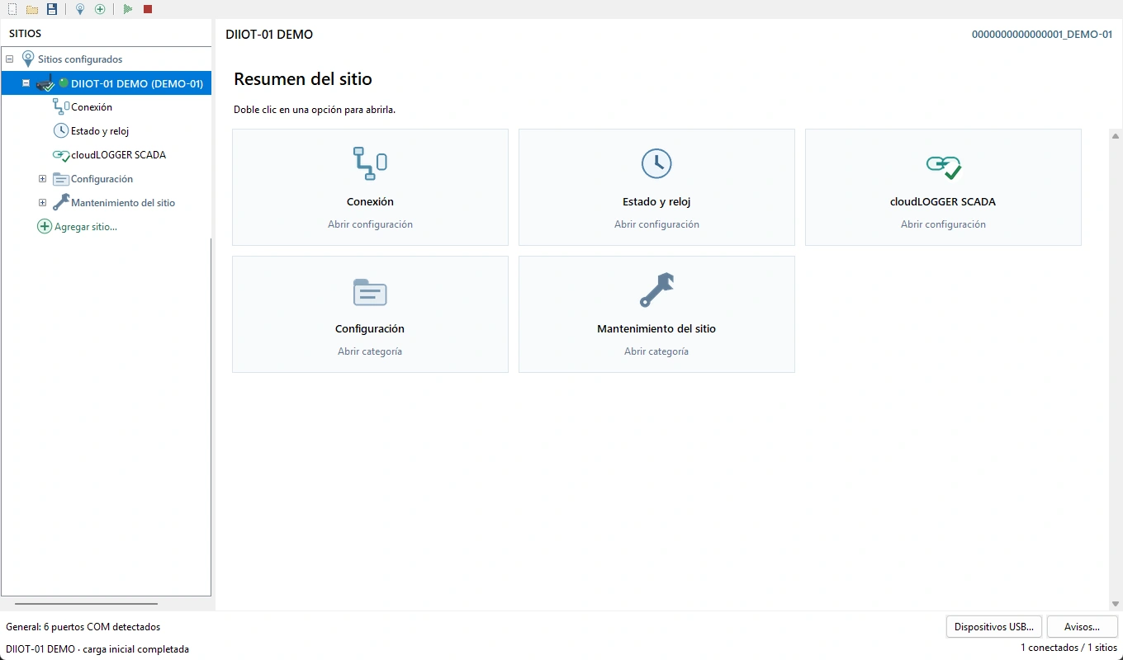The height and width of the screenshot is (660, 1123).
Task: Click the new file toolbar icon
Action: pyautogui.click(x=12, y=9)
